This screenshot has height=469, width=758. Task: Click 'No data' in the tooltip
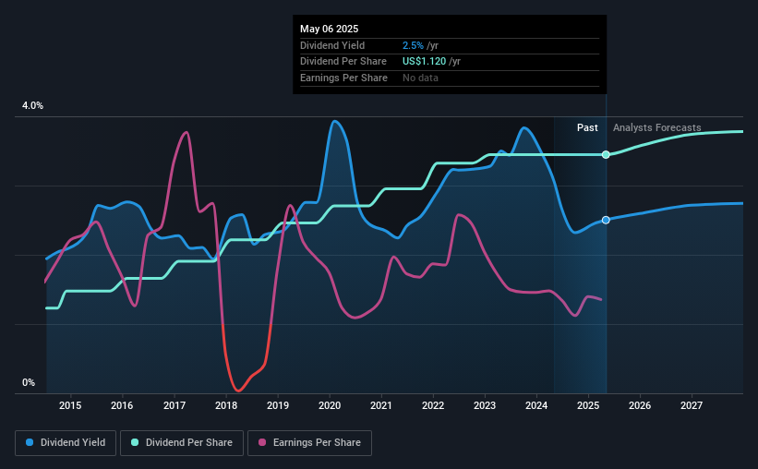click(421, 78)
